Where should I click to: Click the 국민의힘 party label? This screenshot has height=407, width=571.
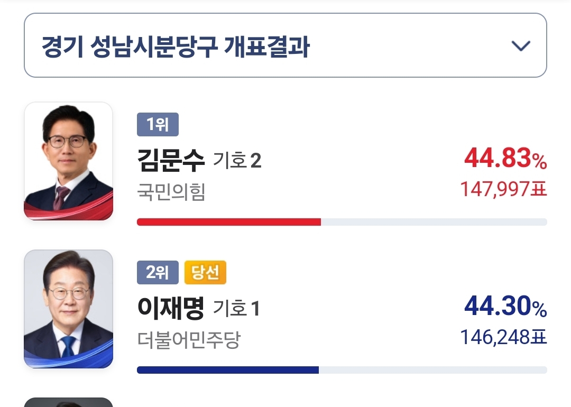pos(171,192)
